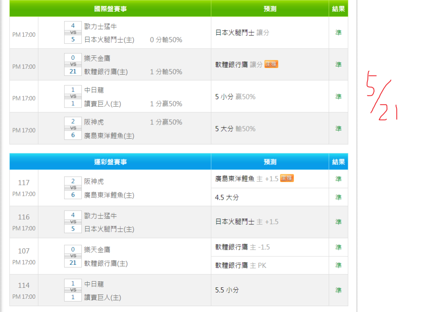
Task: Click the 主推 badge beside 軟體銀行鷹 讓分
Action: pos(271,65)
